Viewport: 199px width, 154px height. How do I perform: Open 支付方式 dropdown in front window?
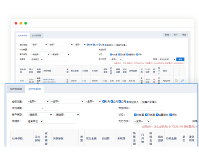tap(142, 121)
